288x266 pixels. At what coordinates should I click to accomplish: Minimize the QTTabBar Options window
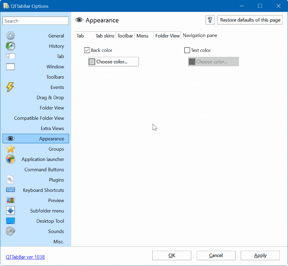click(242, 6)
